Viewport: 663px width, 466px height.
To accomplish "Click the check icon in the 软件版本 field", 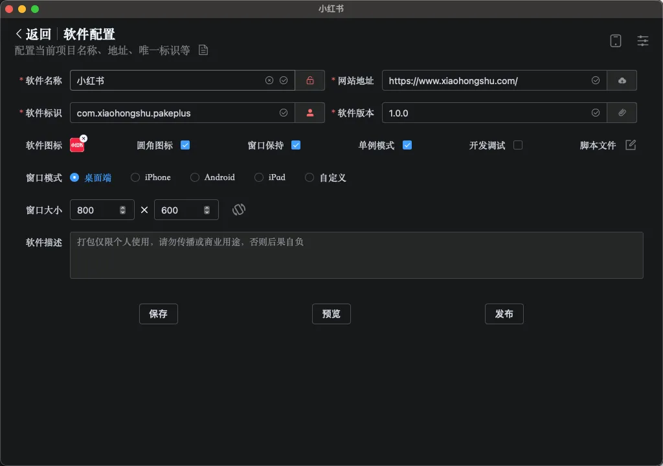I will point(596,113).
